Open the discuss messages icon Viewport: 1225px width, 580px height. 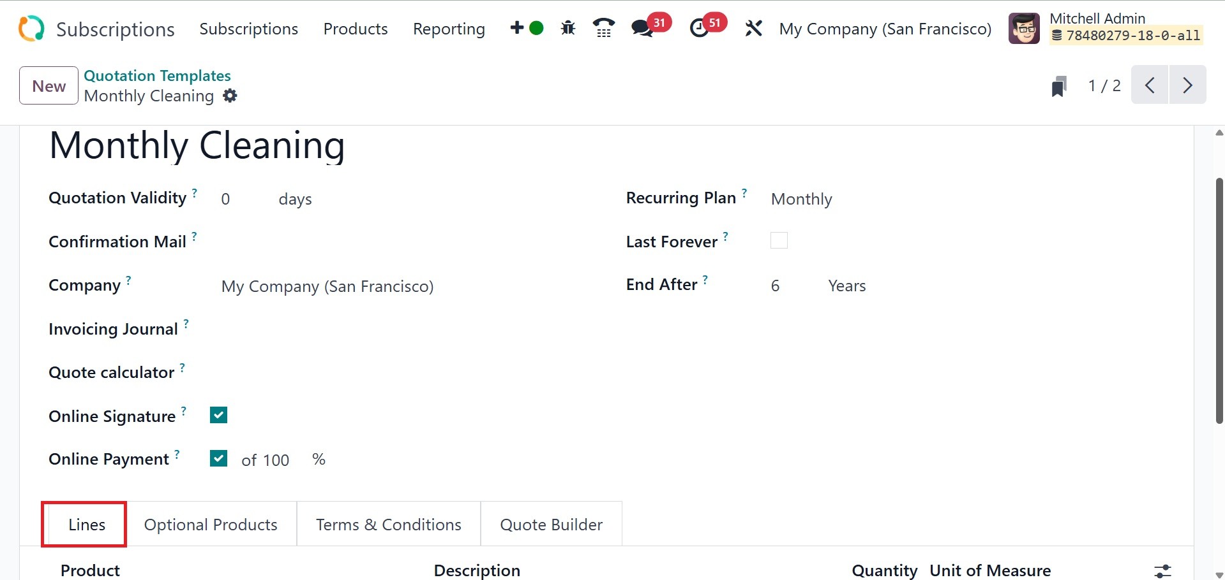coord(642,29)
